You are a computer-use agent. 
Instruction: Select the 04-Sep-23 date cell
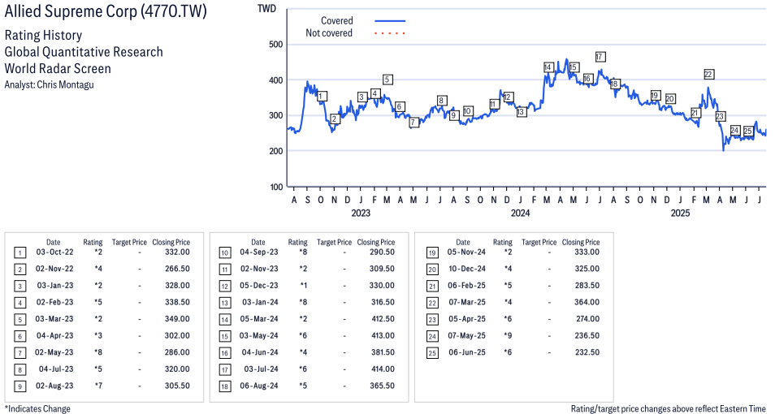(259, 252)
